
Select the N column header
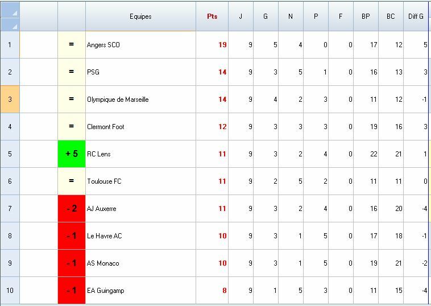[291, 16]
